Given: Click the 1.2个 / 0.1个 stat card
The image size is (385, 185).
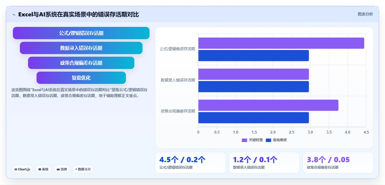Looking at the screenshot, I should (264, 162).
